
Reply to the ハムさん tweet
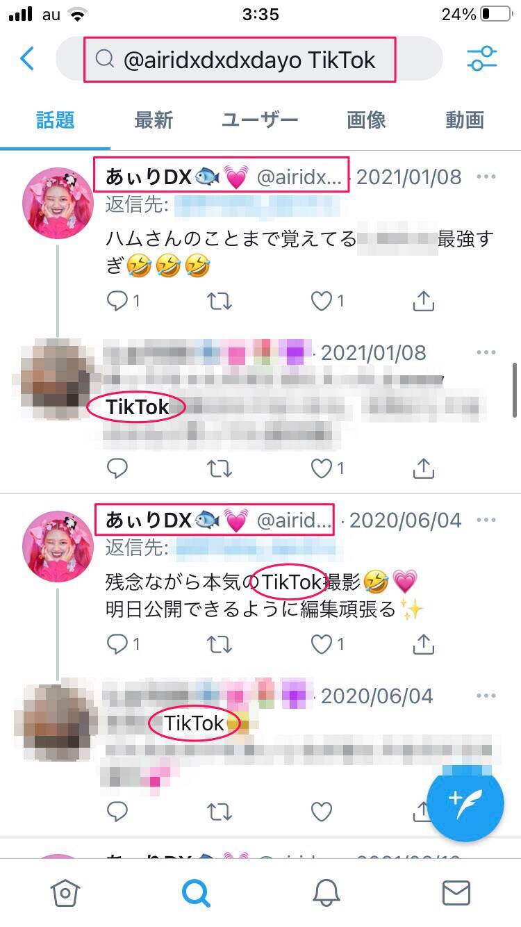[x=117, y=301]
